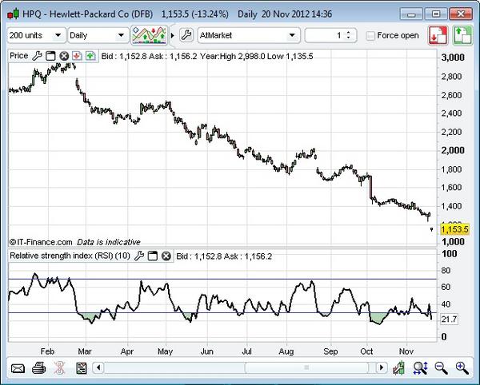Maximize the Price panel window icon
480x385 pixels.
coord(50,56)
